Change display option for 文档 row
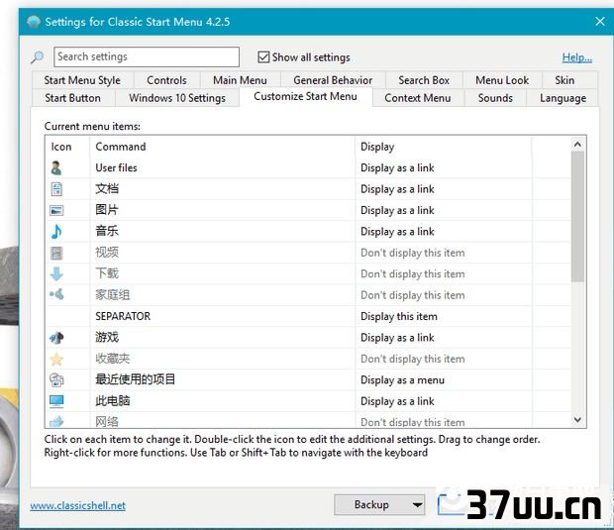Image resolution: width=614 pixels, height=530 pixels. (397, 189)
